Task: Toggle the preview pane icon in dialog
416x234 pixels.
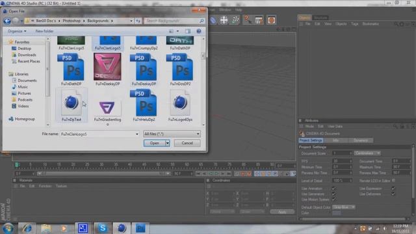Action: (x=188, y=31)
